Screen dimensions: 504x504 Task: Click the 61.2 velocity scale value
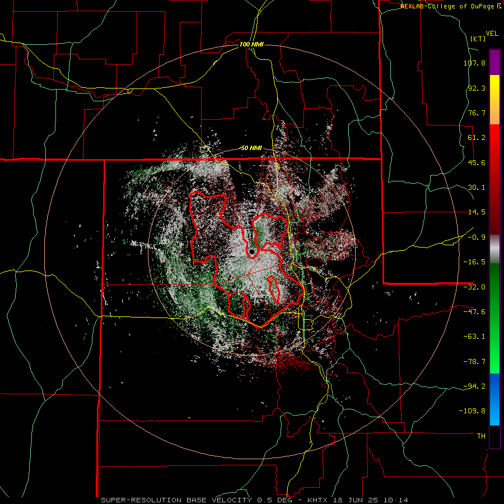pos(477,138)
